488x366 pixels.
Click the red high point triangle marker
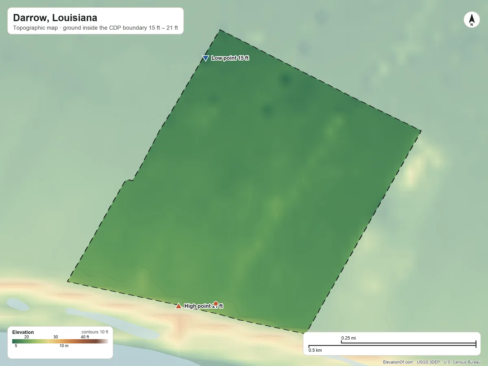point(178,306)
